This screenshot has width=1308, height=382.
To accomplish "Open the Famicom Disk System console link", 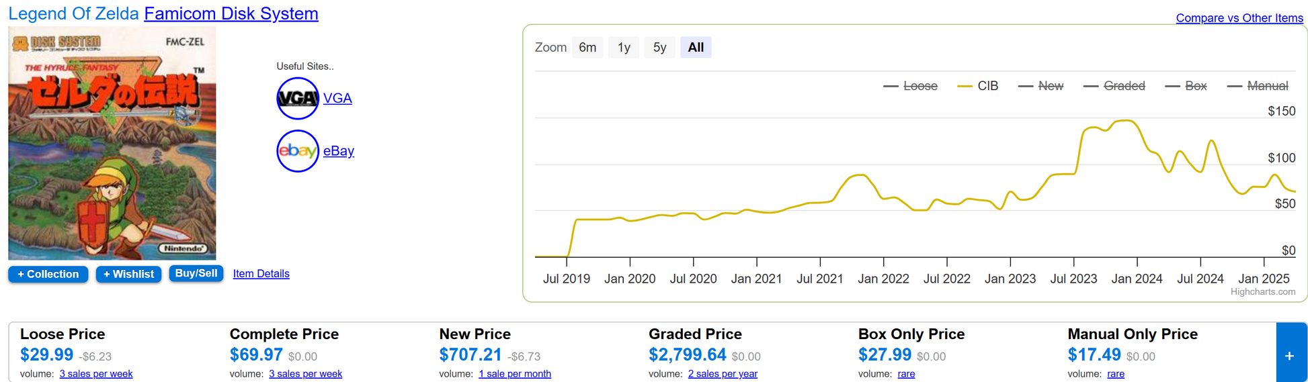I will [x=231, y=13].
